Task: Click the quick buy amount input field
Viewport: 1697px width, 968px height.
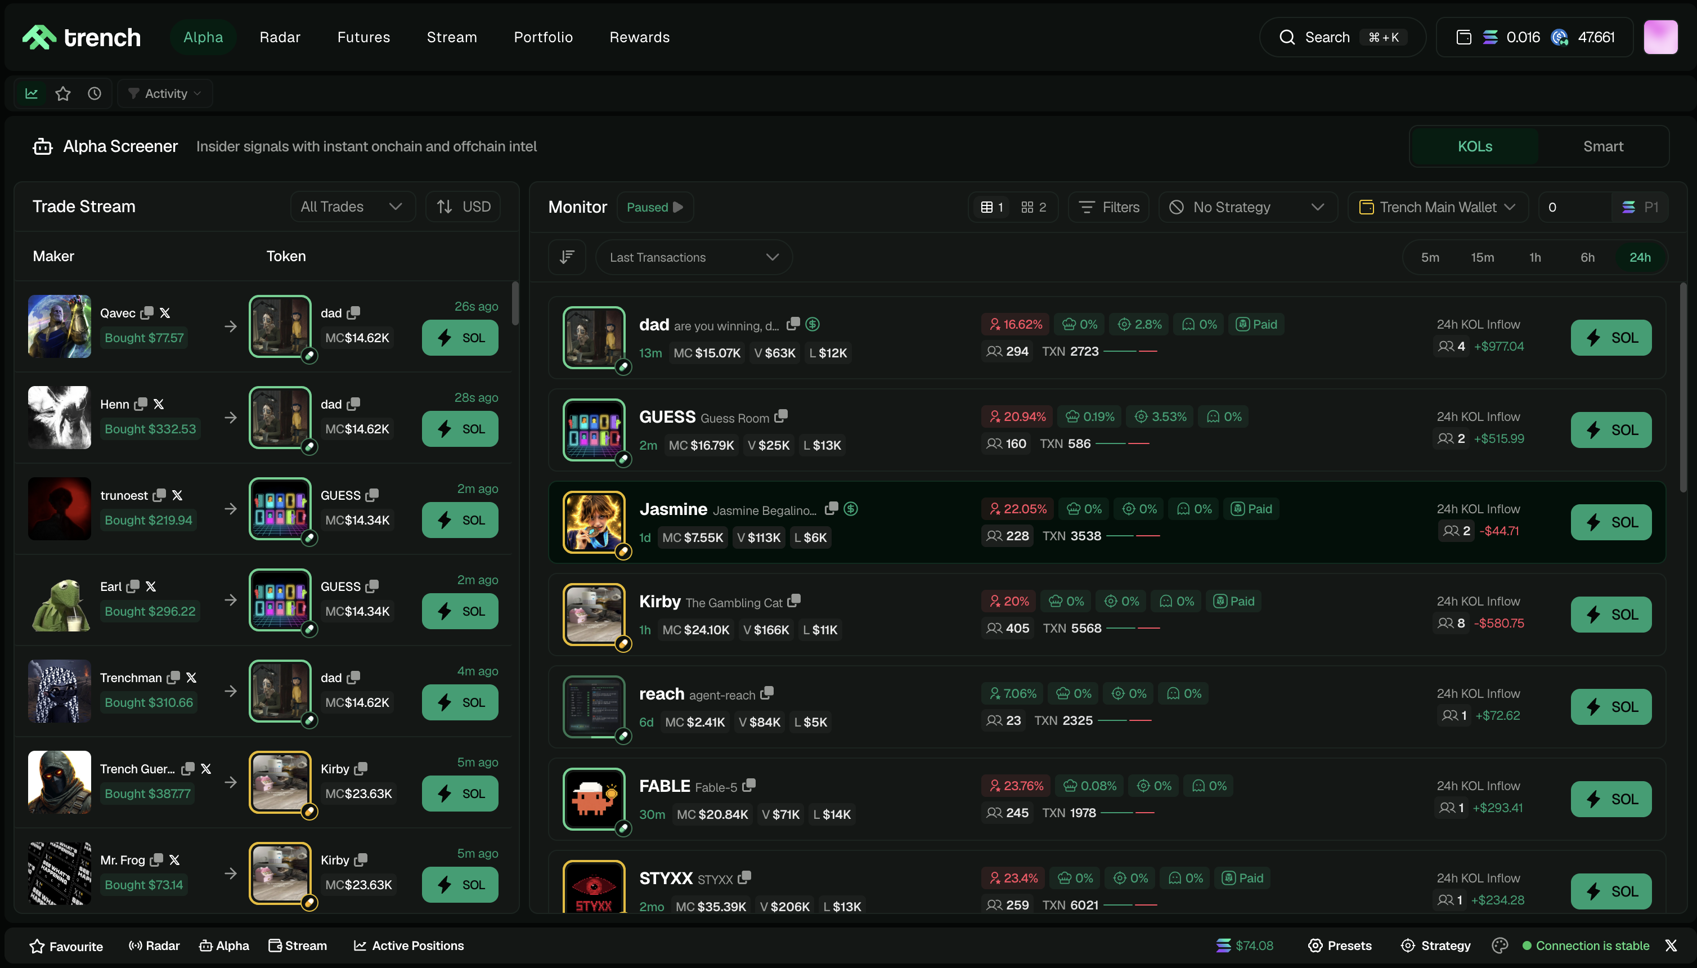Action: pyautogui.click(x=1575, y=208)
